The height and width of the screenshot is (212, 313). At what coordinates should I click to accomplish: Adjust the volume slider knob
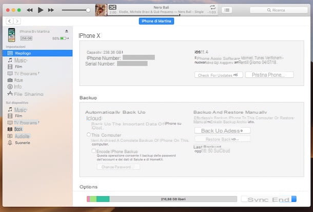click(x=88, y=10)
